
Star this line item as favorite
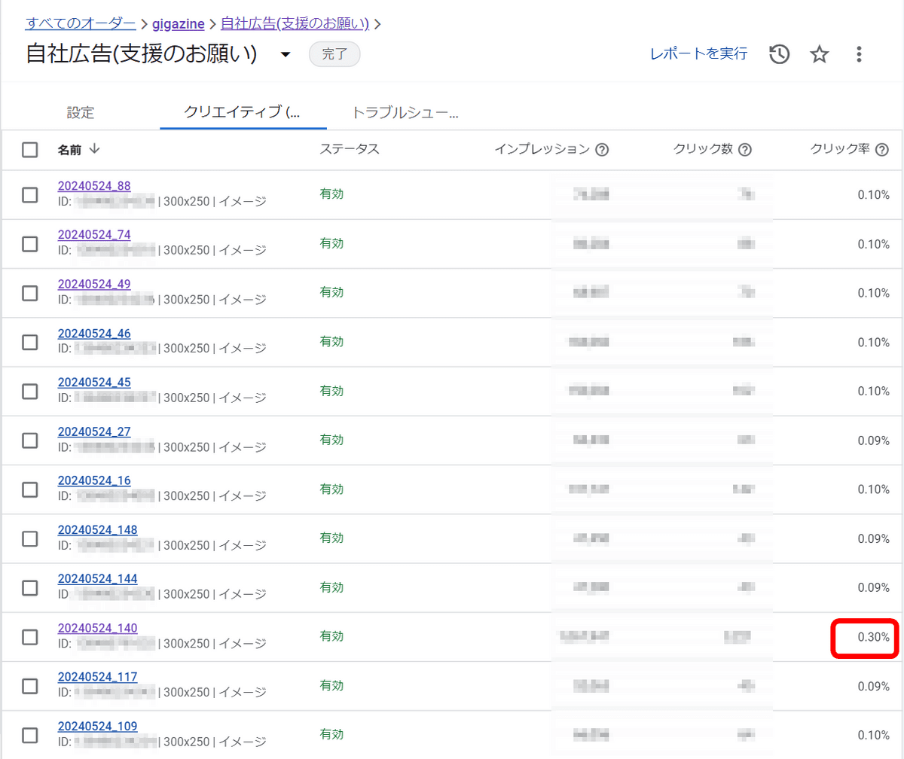819,54
